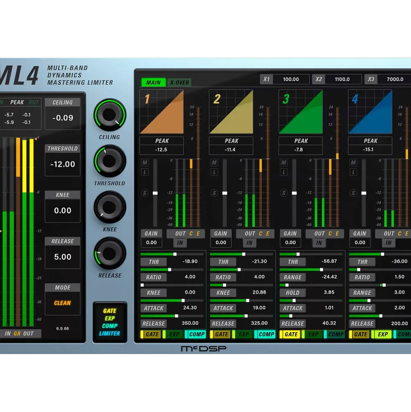411x412 pixels.
Task: Select OUT meter mode on band 2
Action: click(250, 233)
